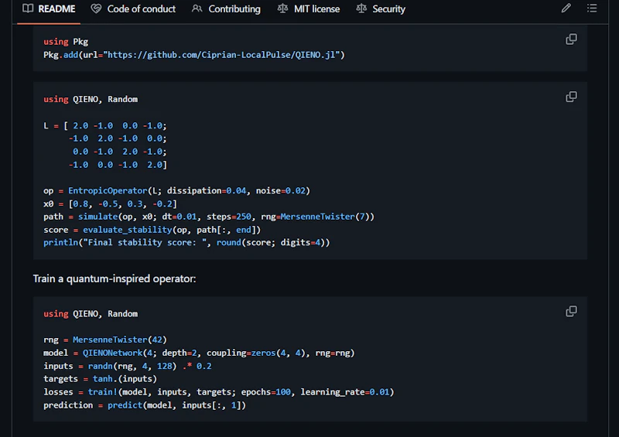Click the heart icon beside Code of conduct
The height and width of the screenshot is (437, 619).
coord(96,9)
